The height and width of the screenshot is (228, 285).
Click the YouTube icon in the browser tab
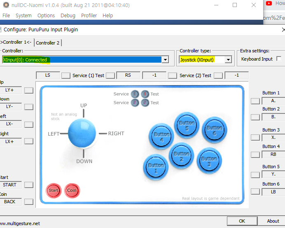[269, 3]
